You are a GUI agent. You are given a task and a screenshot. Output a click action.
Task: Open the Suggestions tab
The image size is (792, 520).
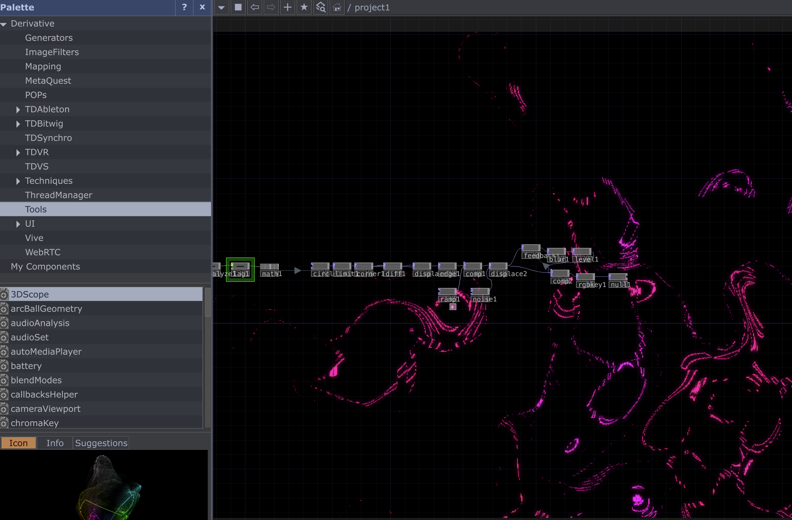pos(101,443)
